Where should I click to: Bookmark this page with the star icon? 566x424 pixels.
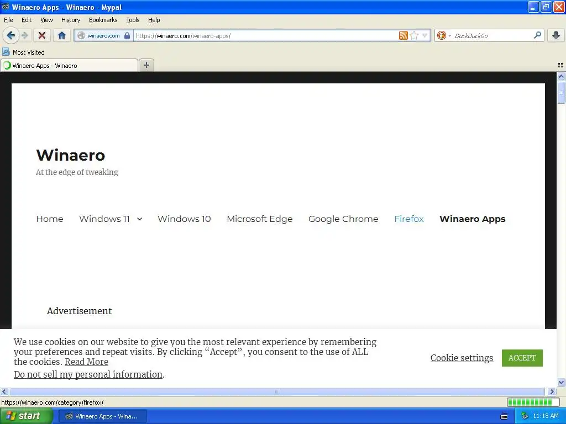pos(414,35)
